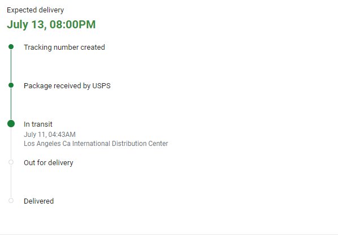Screen dimensions: 338x237
Task: Click the empty Delivered circle marker
Action: (11, 201)
